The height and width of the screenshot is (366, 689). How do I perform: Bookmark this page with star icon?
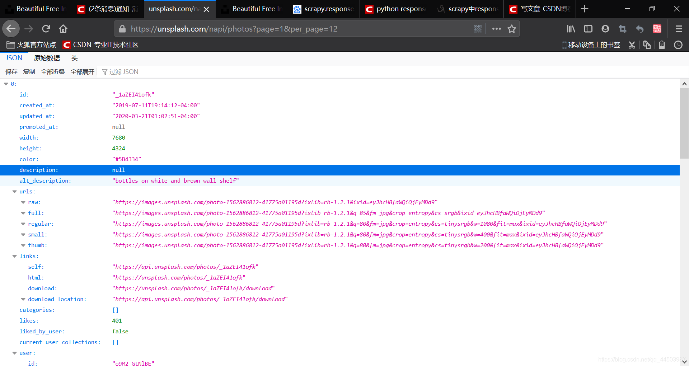coord(512,29)
